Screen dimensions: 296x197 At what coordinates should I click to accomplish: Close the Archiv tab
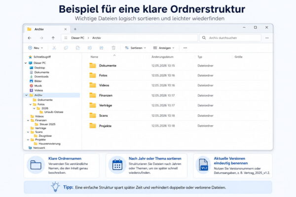pos(65,29)
